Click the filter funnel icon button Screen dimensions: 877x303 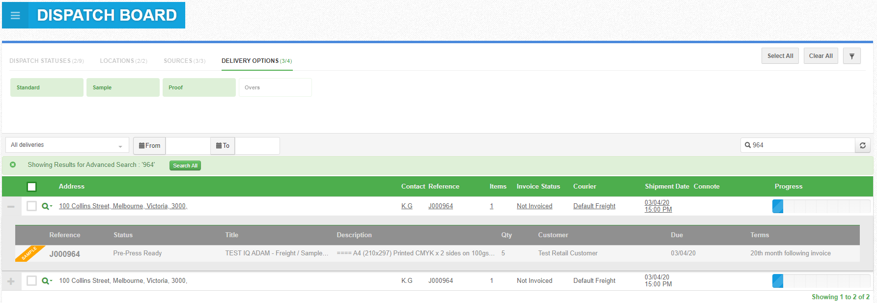tap(852, 56)
